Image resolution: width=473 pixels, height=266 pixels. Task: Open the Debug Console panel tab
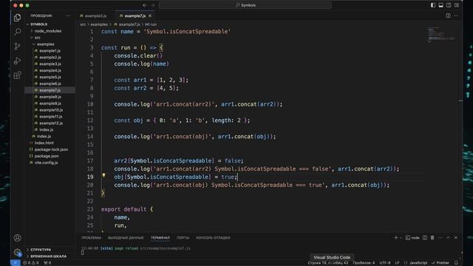pos(213,238)
